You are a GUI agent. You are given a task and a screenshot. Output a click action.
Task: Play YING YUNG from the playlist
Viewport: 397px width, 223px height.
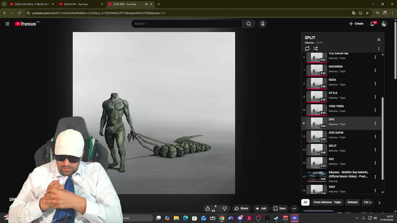[x=341, y=110]
